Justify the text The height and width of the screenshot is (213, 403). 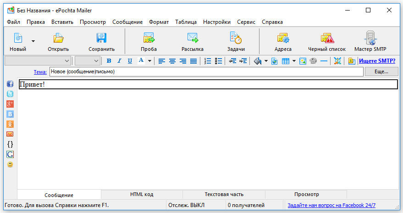click(x=193, y=61)
